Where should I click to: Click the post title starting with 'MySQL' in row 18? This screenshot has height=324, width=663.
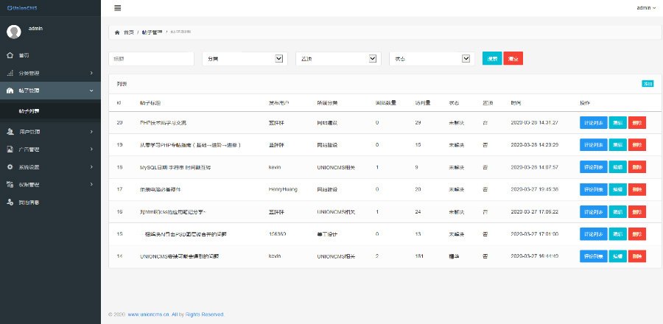[x=175, y=167]
